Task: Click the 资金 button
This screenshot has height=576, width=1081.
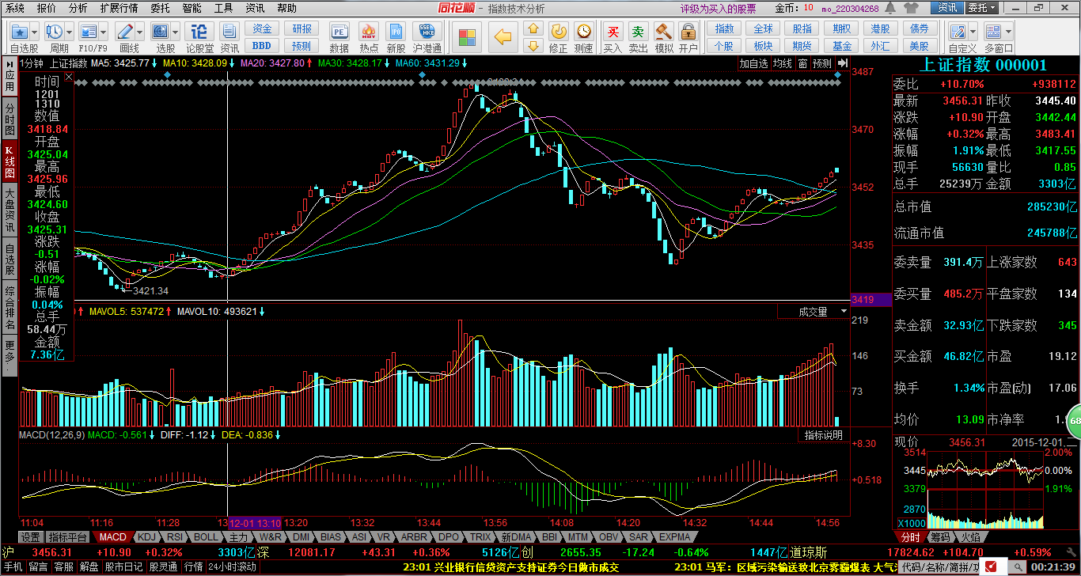Action: point(262,28)
